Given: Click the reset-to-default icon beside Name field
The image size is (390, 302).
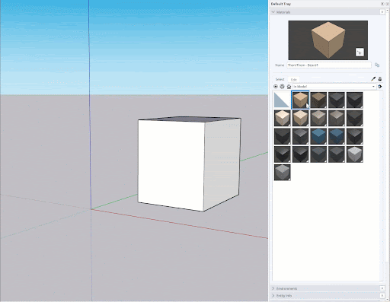Looking at the screenshot, I should pos(377,65).
